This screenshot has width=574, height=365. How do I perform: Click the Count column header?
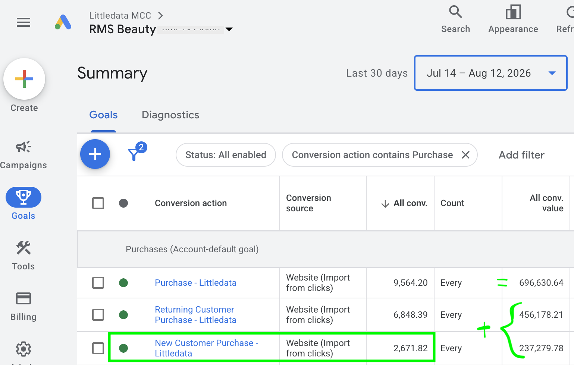pyautogui.click(x=452, y=203)
